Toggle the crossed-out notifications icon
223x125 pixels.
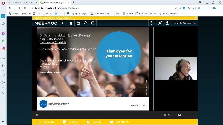pyautogui.click(x=160, y=23)
